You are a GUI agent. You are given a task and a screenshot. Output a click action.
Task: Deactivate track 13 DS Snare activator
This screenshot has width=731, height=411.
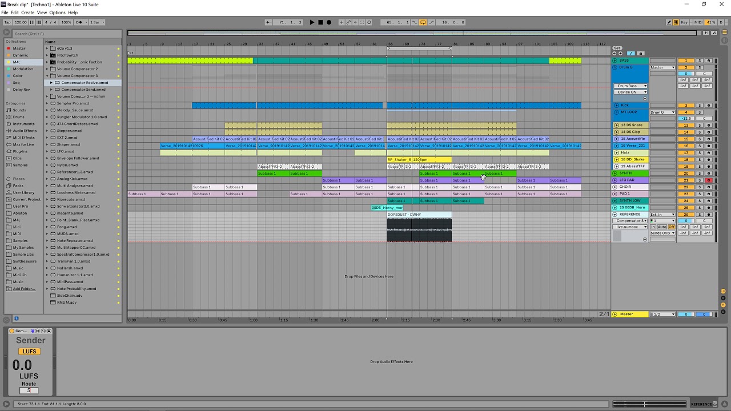tap(686, 125)
